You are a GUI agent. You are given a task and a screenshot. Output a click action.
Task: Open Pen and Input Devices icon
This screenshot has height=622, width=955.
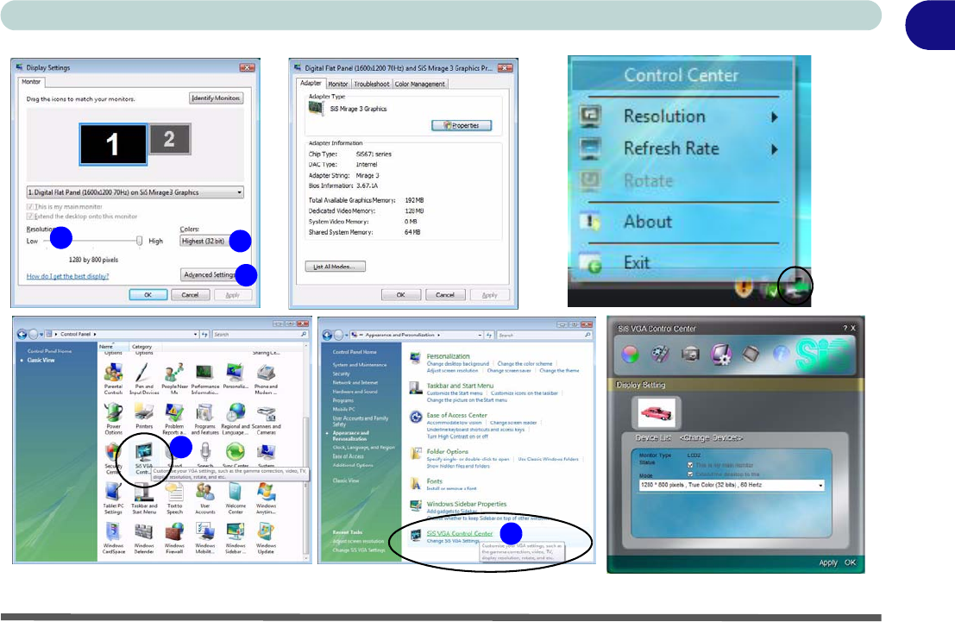[144, 379]
